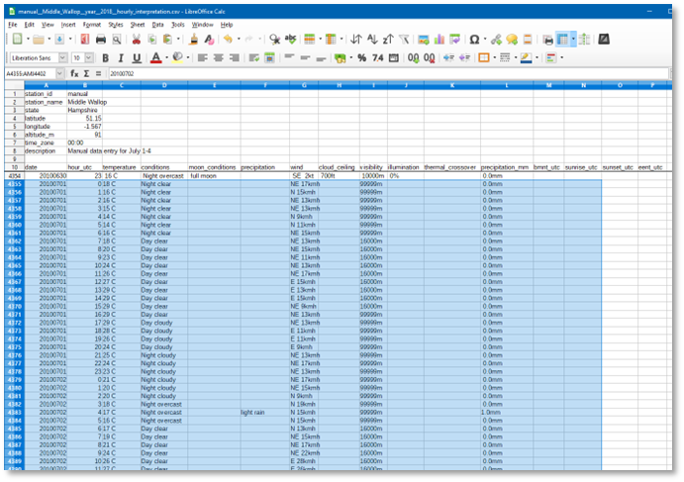Image resolution: width=684 pixels, height=482 pixels.
Task: Click the red font color swatch
Action: coord(155,58)
